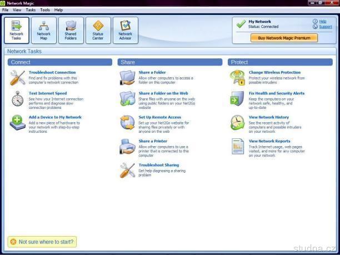The height and width of the screenshot is (255, 340).
Task: Open the Status Center view
Action: [x=98, y=31]
